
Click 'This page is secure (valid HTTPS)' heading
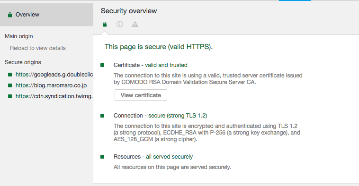tap(159, 47)
